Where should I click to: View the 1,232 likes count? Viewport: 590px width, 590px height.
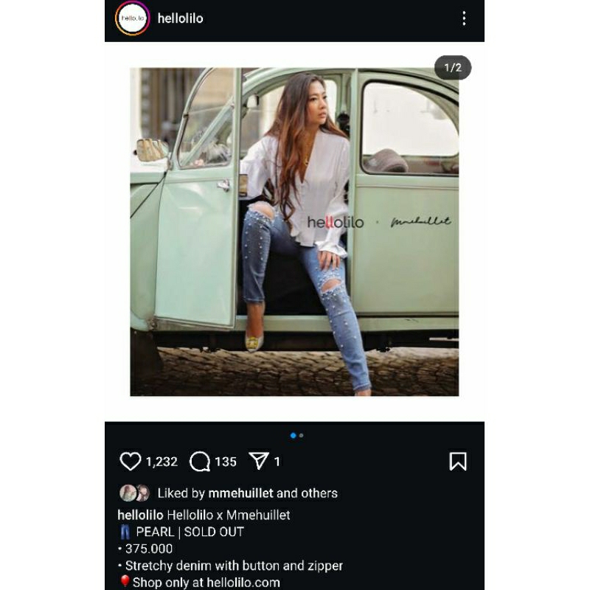(x=162, y=462)
